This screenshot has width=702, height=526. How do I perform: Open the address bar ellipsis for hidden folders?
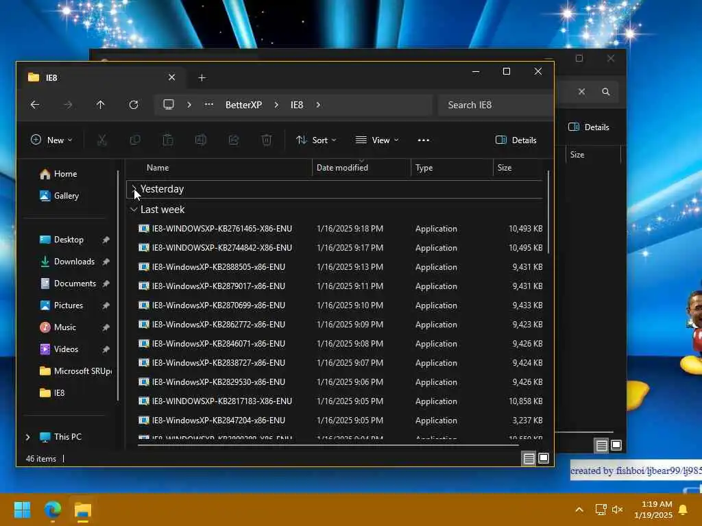click(x=208, y=105)
